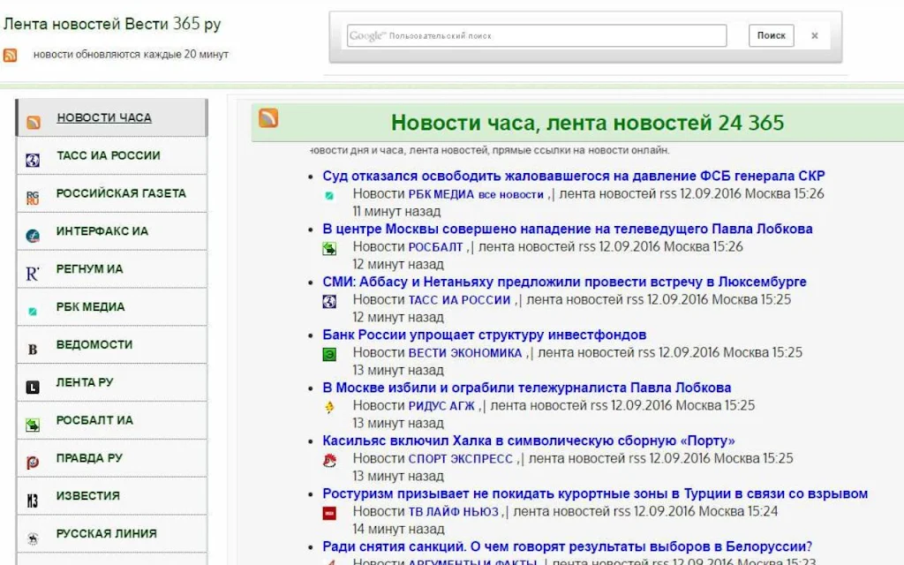Click the Российская газета RG icon in the sidebar
The height and width of the screenshot is (565, 904).
[x=33, y=199]
